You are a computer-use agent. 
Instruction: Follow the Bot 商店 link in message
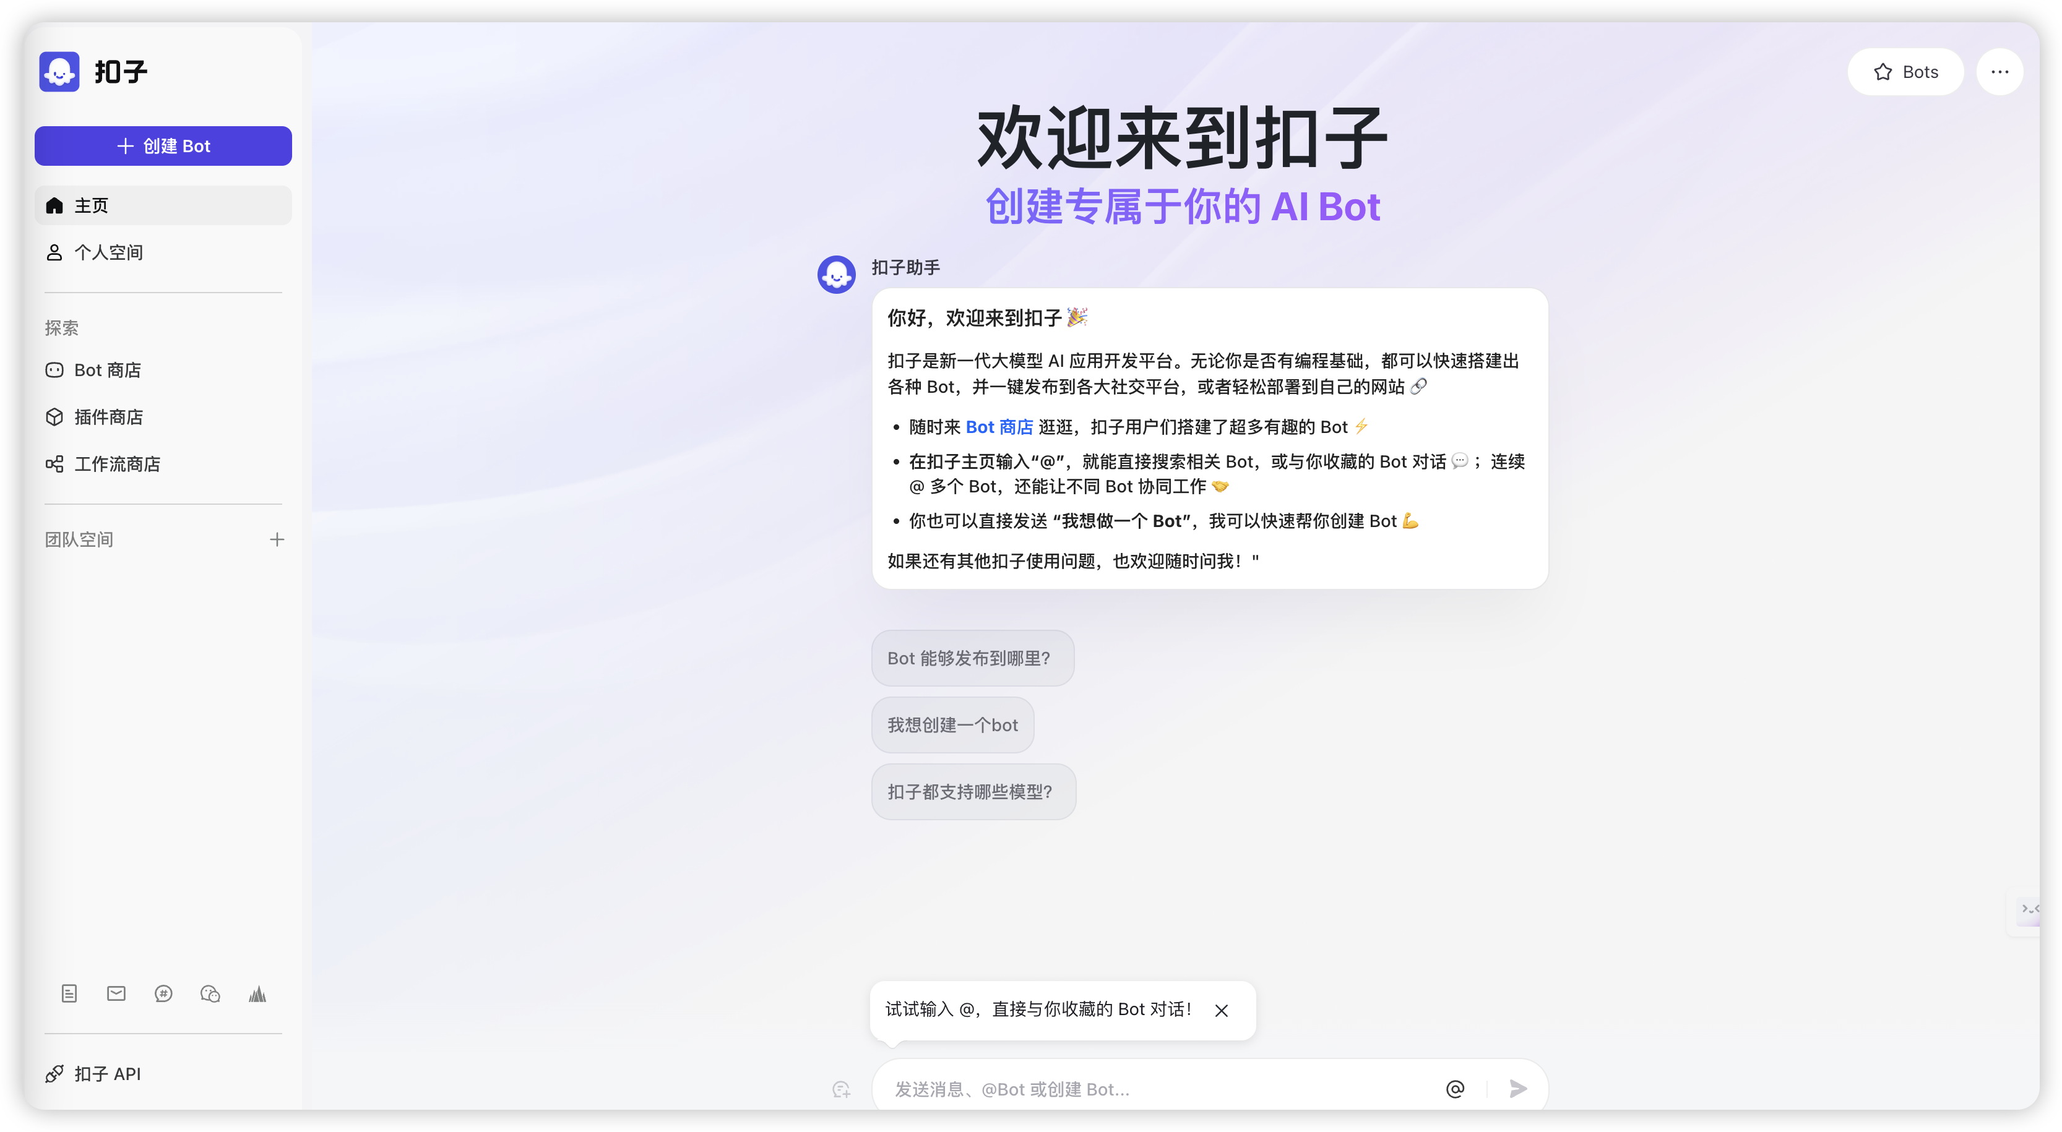[x=999, y=427]
